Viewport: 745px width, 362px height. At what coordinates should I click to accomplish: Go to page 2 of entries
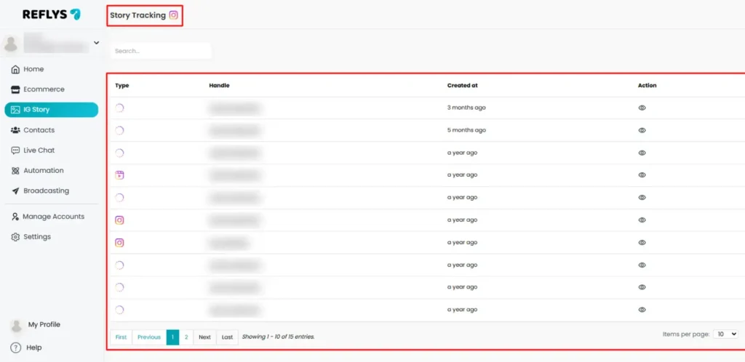(186, 337)
